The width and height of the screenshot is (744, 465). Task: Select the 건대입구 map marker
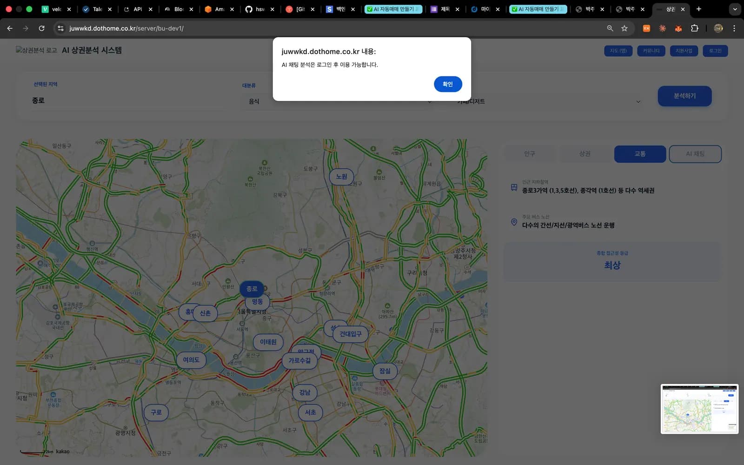pyautogui.click(x=350, y=334)
